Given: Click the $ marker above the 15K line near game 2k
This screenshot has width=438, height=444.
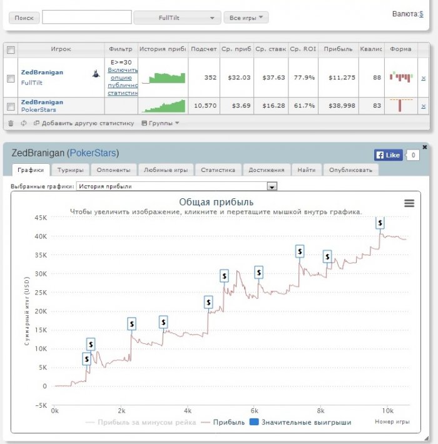Looking at the screenshot, I should tap(132, 324).
